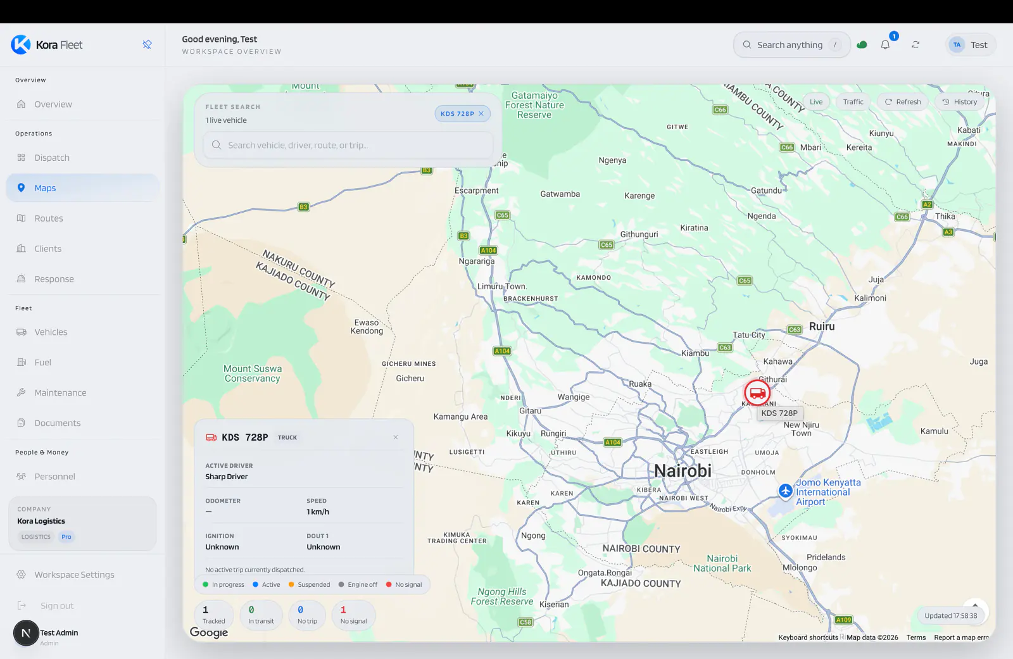Toggle the No signal legend filter

[404, 585]
